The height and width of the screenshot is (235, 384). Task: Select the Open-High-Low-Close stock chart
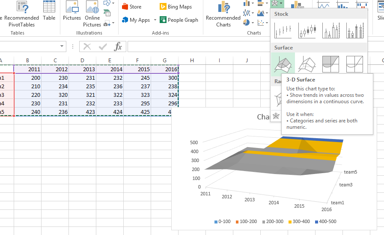pos(307,30)
